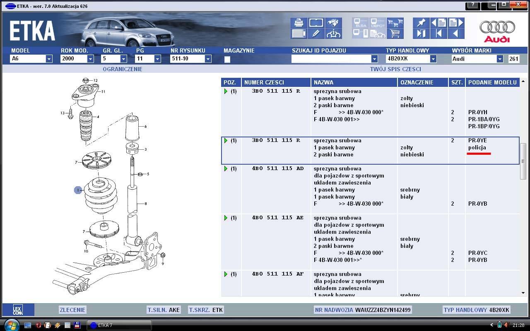Open the SZUKAJ ID POJAZDU dropdown arrow
Viewport: 530px width, 331px height.
(374, 59)
